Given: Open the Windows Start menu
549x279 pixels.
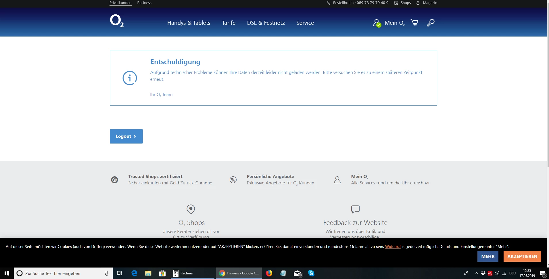Looking at the screenshot, I should (7, 273).
